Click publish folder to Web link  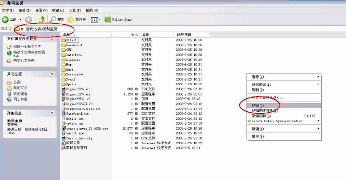[x=29, y=54]
